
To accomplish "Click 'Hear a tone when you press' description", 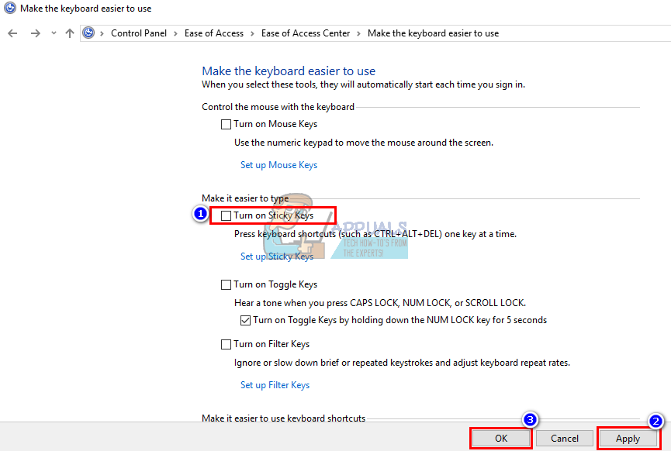I will [x=380, y=303].
